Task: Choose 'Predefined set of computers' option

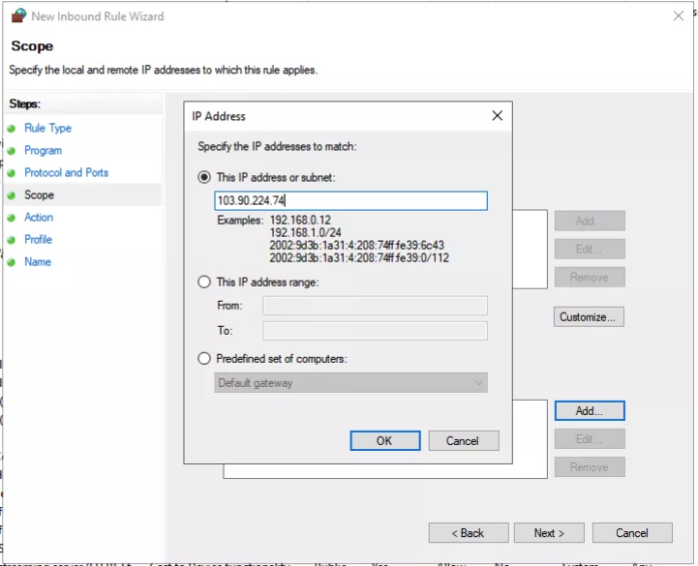Action: [x=204, y=359]
